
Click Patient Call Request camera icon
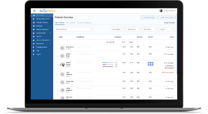click(34, 30)
